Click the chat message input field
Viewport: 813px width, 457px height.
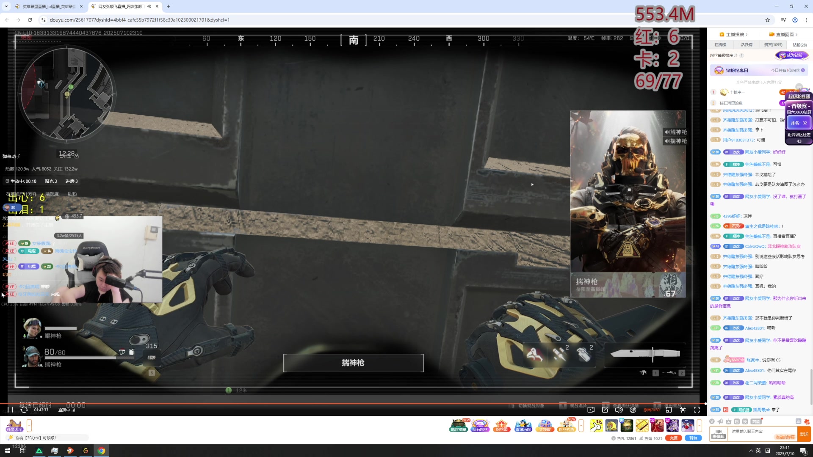[762, 435]
